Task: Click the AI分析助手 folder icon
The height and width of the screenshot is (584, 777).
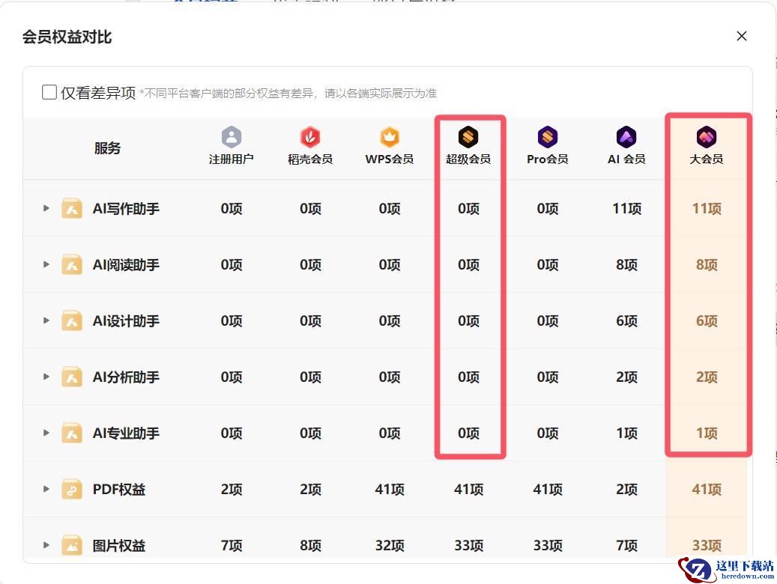Action: click(72, 377)
